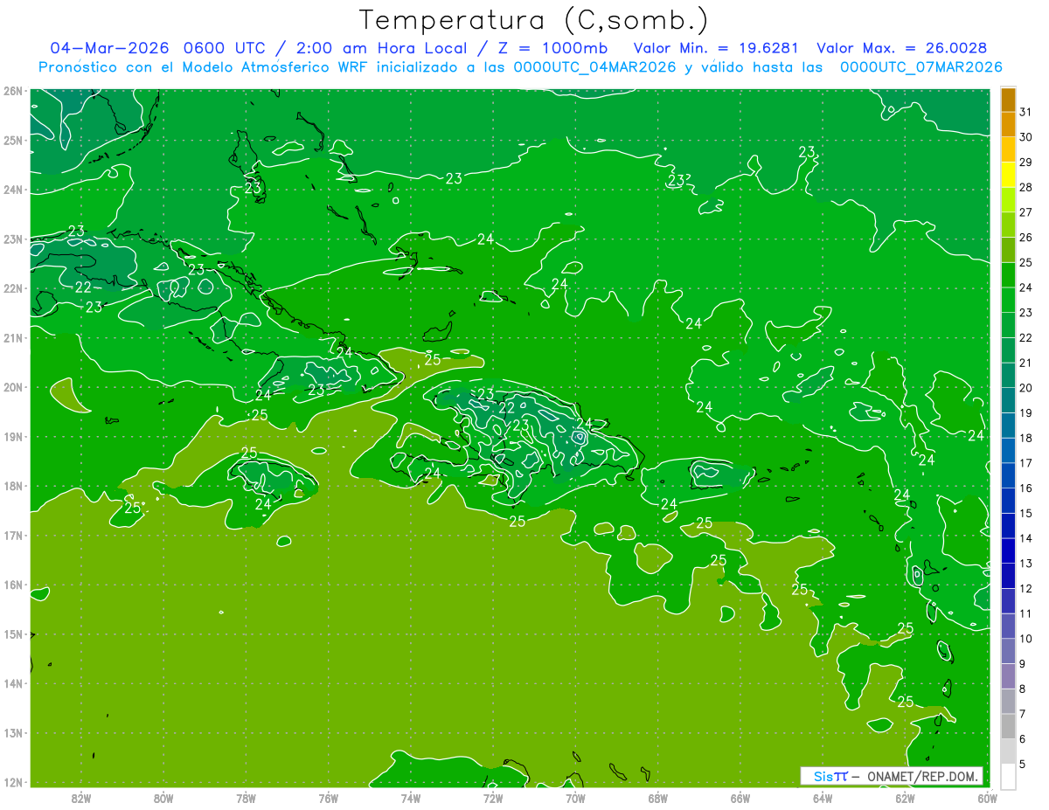
Task: Click the '24N' latitude axis label
Action: 12,190
